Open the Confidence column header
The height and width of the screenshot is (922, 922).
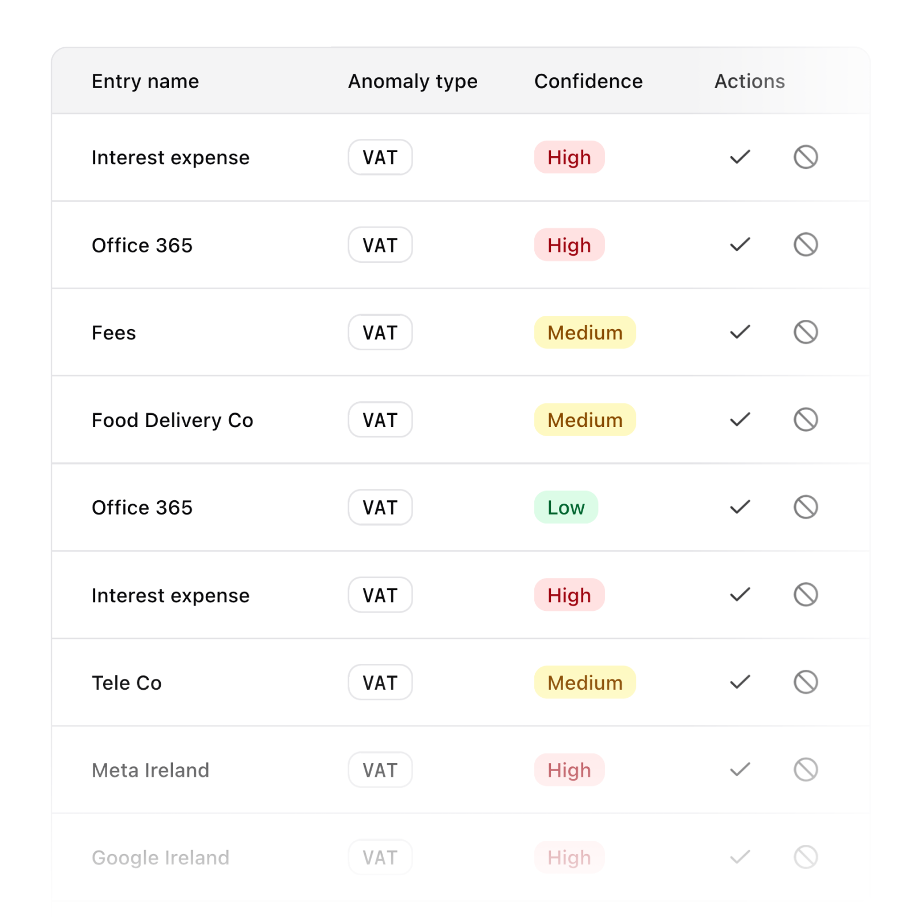pos(588,81)
